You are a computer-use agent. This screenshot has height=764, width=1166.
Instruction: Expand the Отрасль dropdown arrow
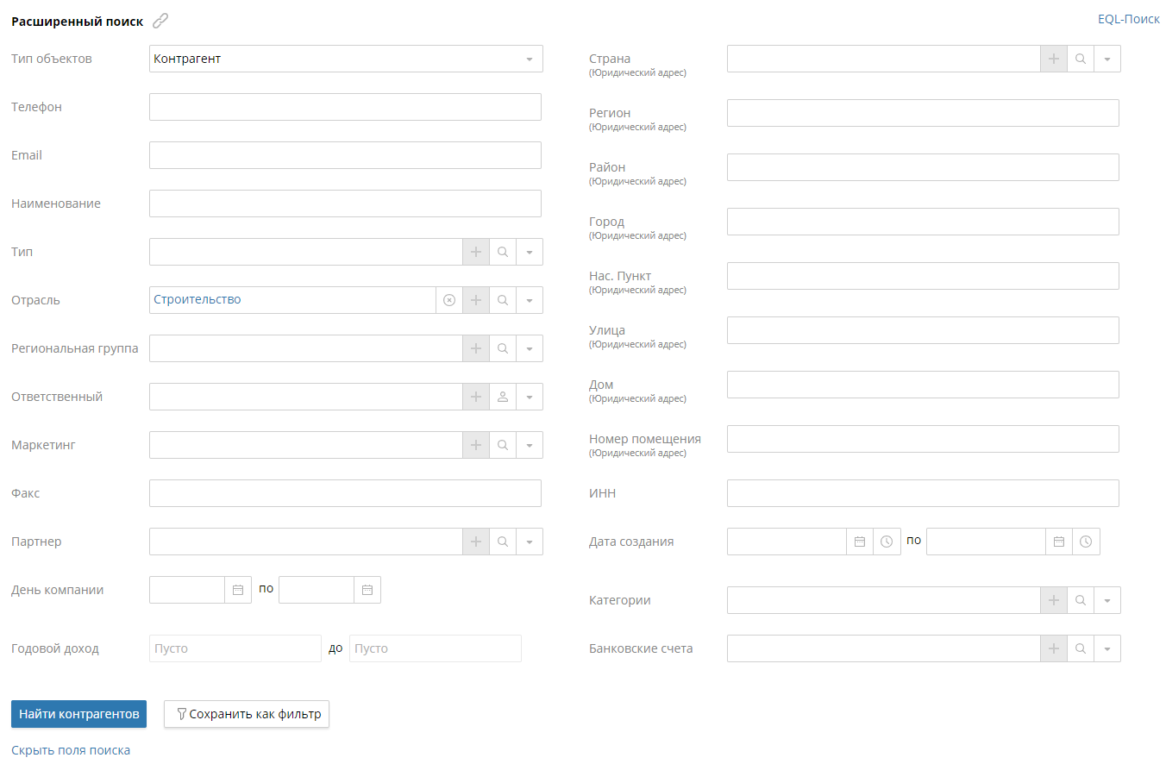coord(529,300)
